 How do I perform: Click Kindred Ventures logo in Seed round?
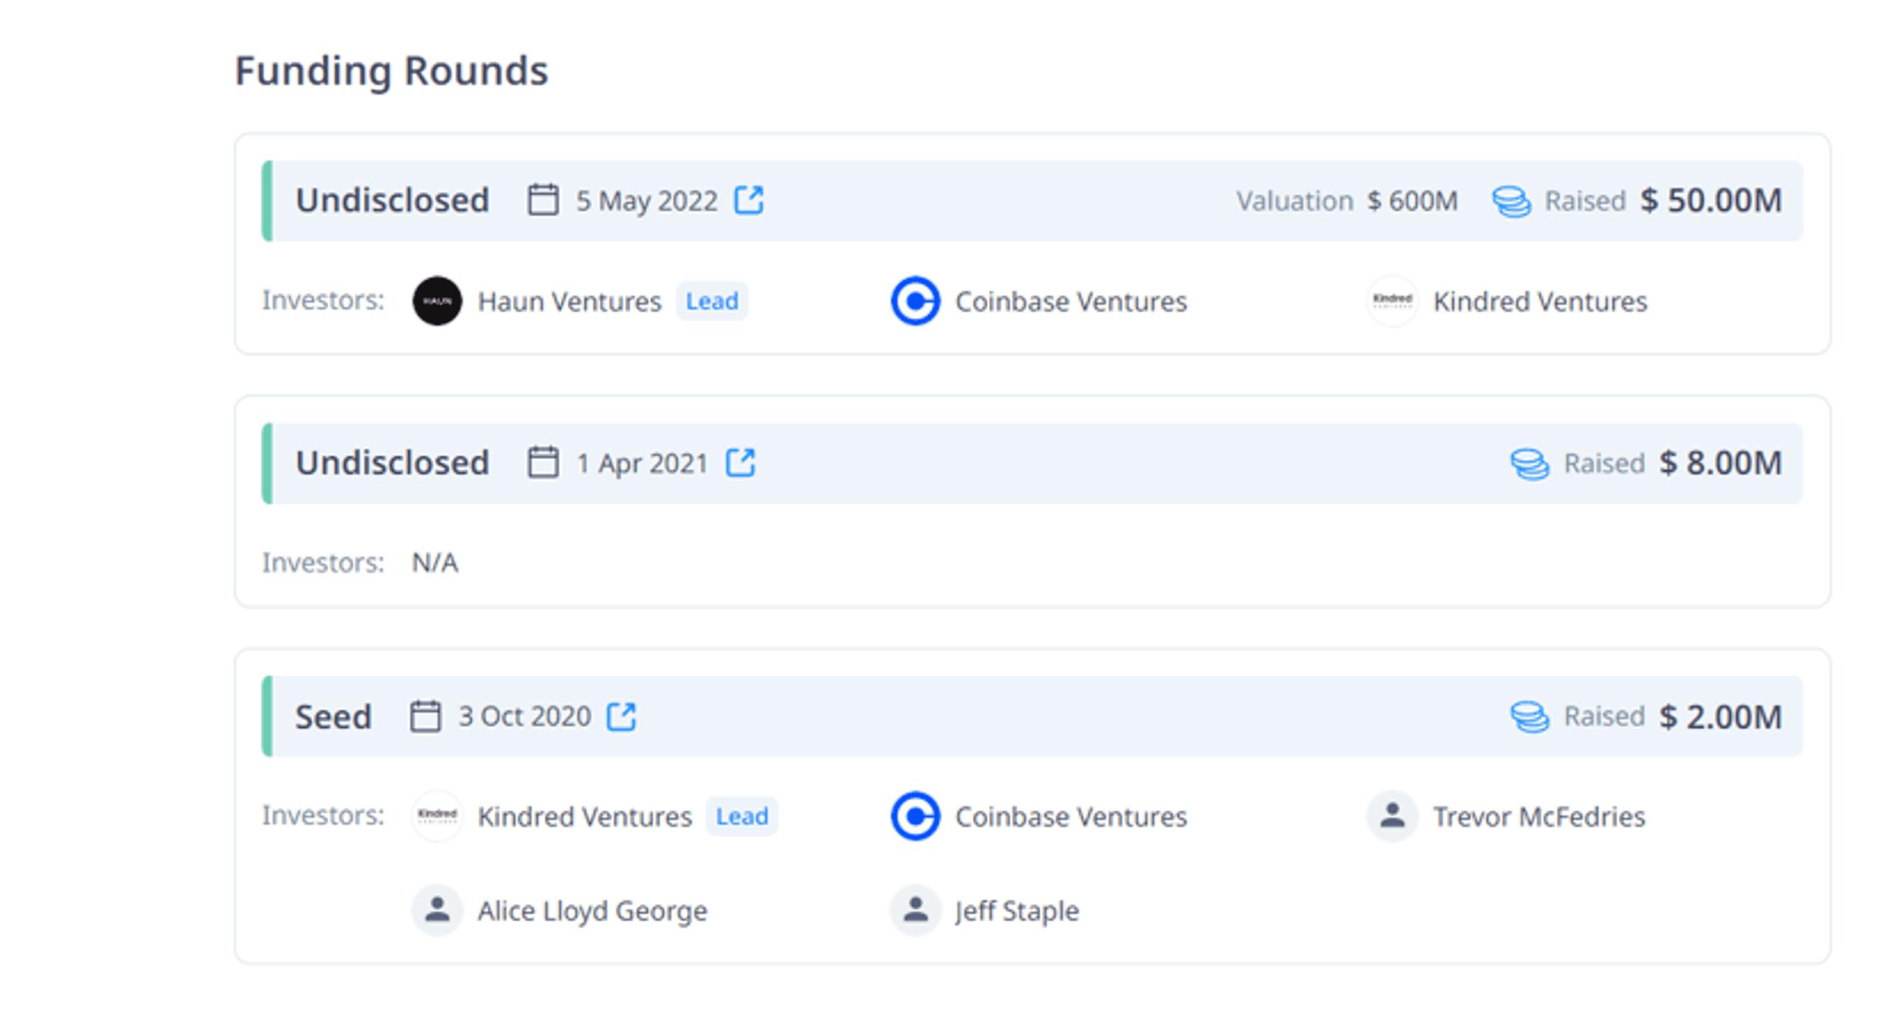pos(437,815)
